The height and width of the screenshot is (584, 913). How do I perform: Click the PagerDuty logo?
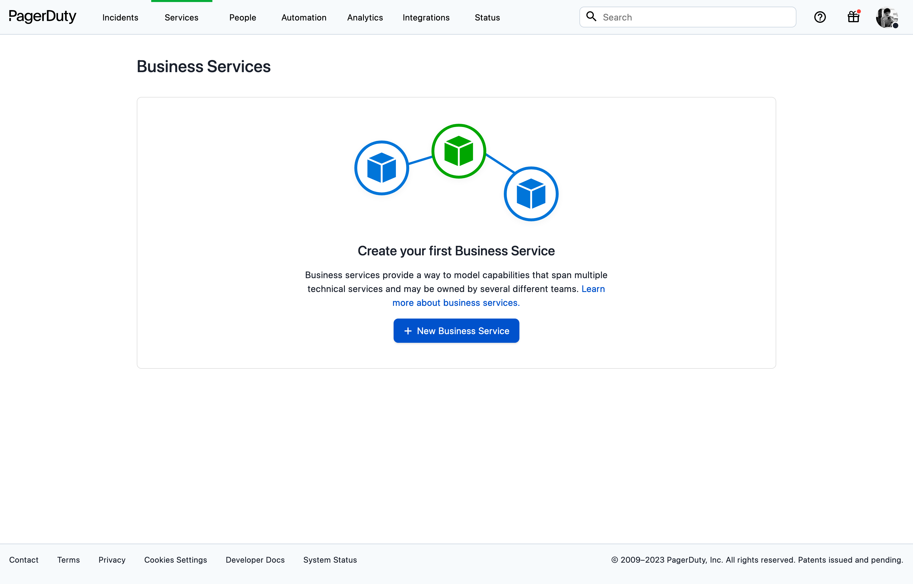42,17
